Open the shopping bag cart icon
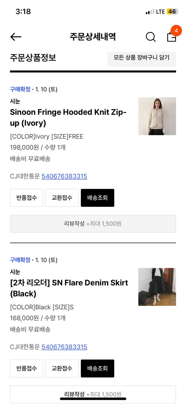The width and height of the screenshot is (186, 404). click(x=172, y=37)
